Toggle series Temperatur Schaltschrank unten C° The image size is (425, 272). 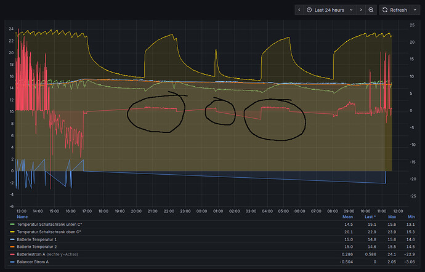click(x=49, y=225)
